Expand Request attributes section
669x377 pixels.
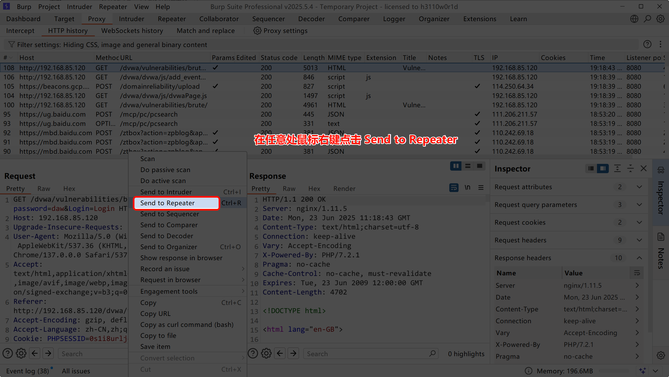coord(639,187)
